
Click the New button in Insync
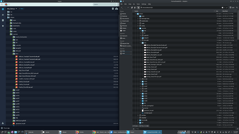point(21,9)
